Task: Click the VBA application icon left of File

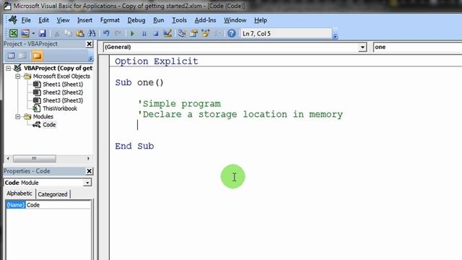Action: coord(13,19)
